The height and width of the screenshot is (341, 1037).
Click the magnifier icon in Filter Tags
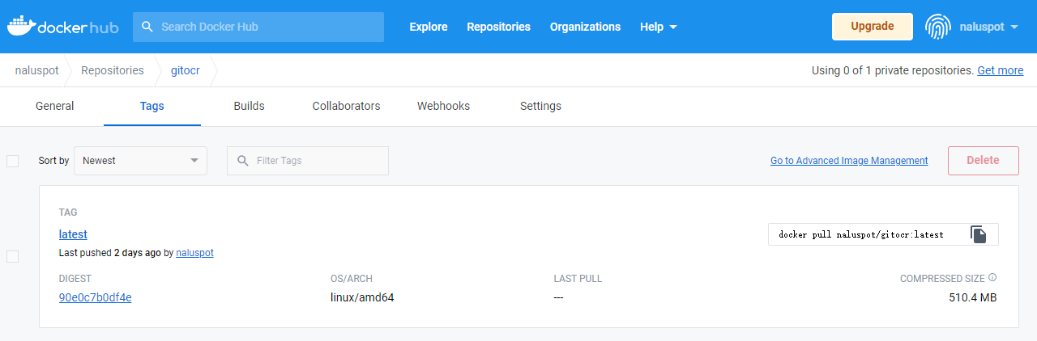[x=243, y=161]
